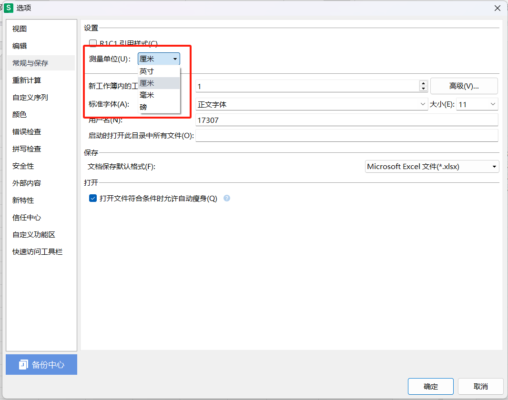Click the 高级(V)... button
The width and height of the screenshot is (508, 400).
464,86
